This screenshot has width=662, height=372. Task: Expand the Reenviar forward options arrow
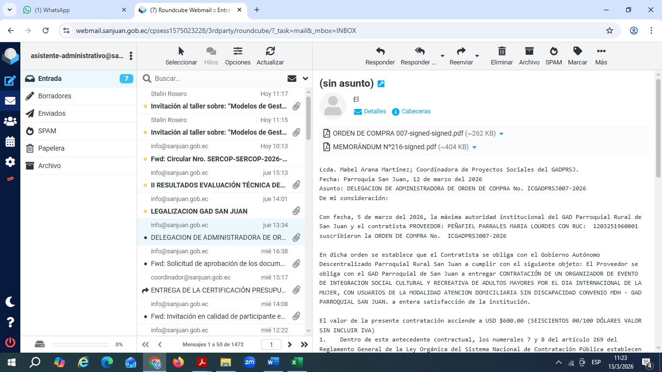point(477,56)
